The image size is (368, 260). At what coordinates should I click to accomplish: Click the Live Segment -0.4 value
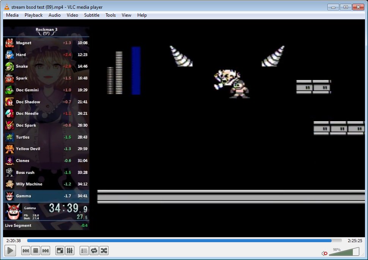click(84, 225)
